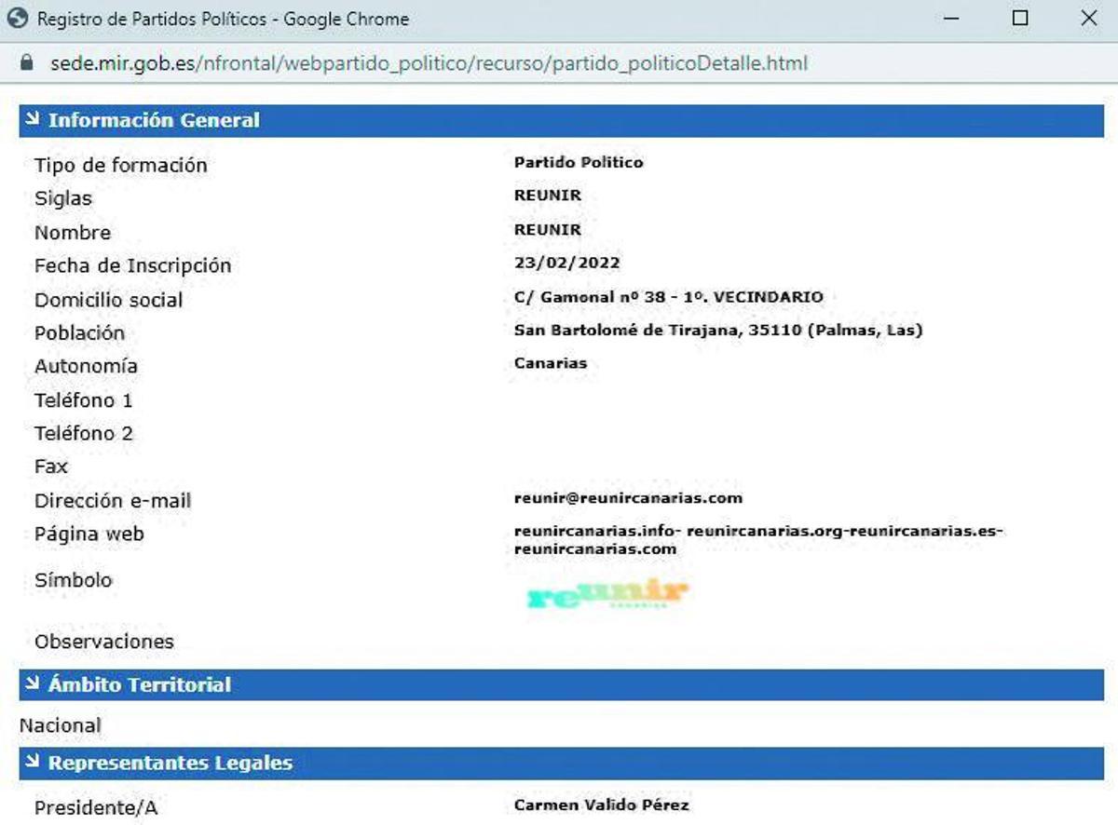Screen dimensions: 1118x825
Task: Click the globe icon in title bar
Action: (18, 19)
